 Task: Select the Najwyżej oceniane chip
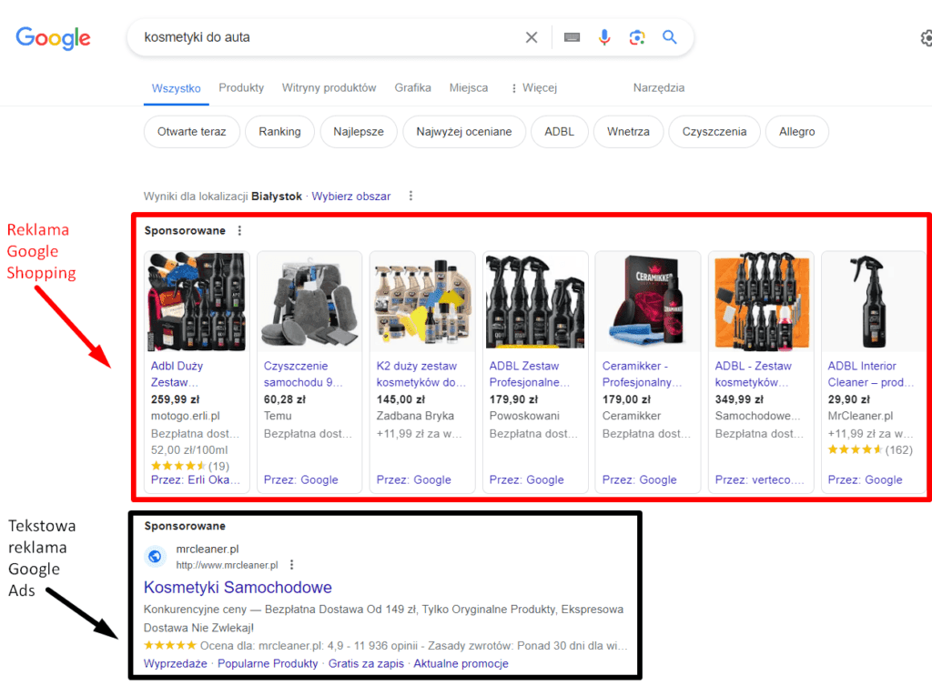click(463, 132)
